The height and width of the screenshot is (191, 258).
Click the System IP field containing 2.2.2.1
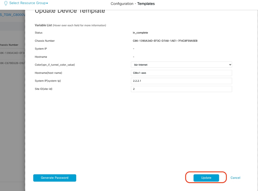[x=182, y=81]
